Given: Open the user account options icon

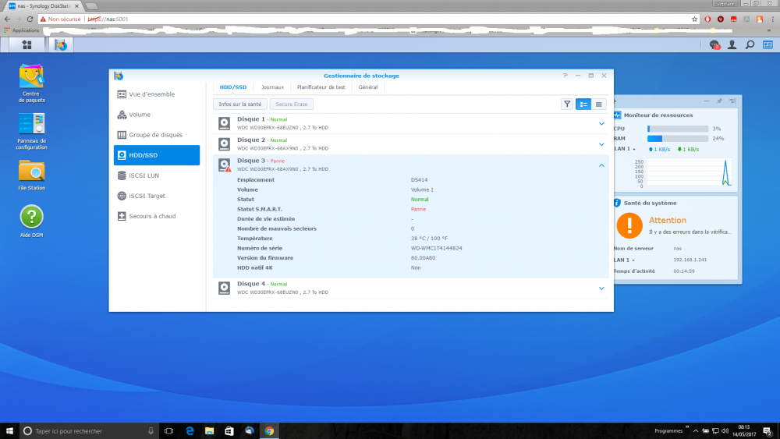Looking at the screenshot, I should click(x=732, y=44).
